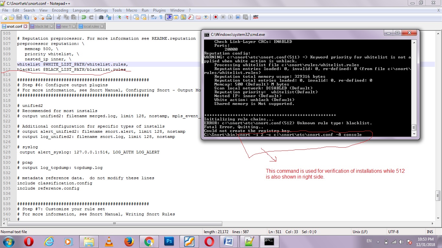Open the Plugins menu
The height and width of the screenshot is (248, 442).
pyautogui.click(x=159, y=10)
